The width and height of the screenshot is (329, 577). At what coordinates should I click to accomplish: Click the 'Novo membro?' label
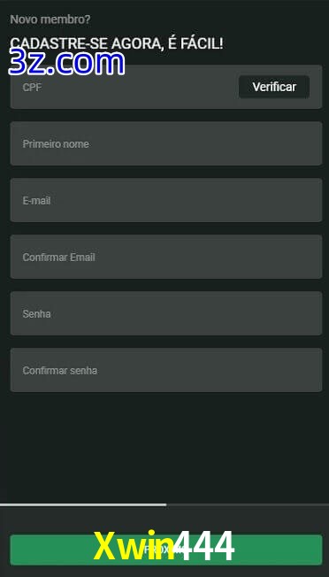[50, 19]
